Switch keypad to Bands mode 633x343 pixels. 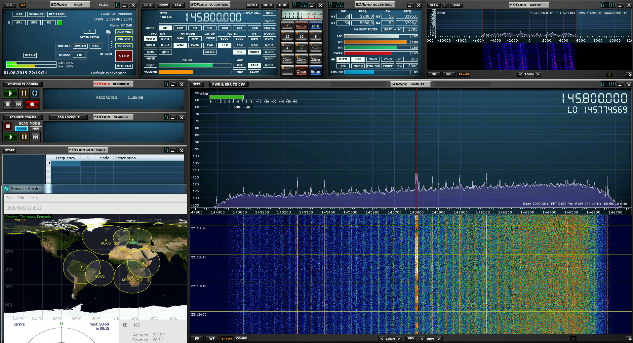click(x=301, y=26)
